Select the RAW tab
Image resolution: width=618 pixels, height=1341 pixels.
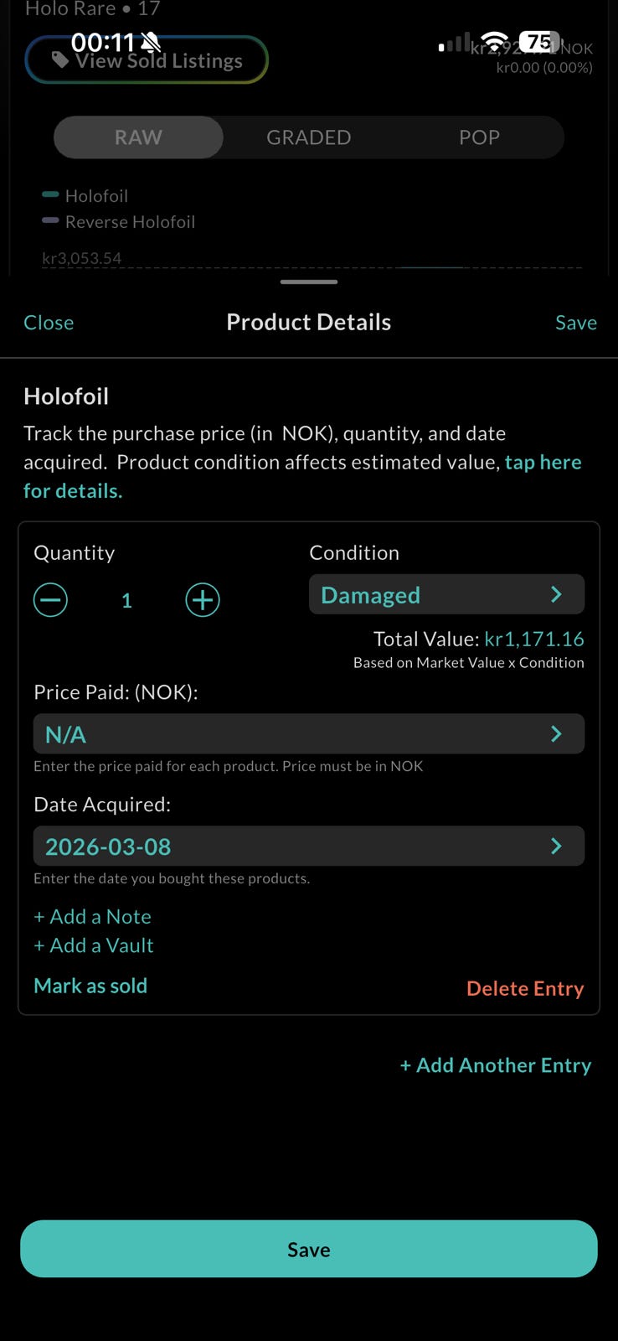coord(138,137)
